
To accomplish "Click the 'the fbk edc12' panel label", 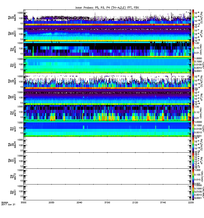I will click(13, 176).
